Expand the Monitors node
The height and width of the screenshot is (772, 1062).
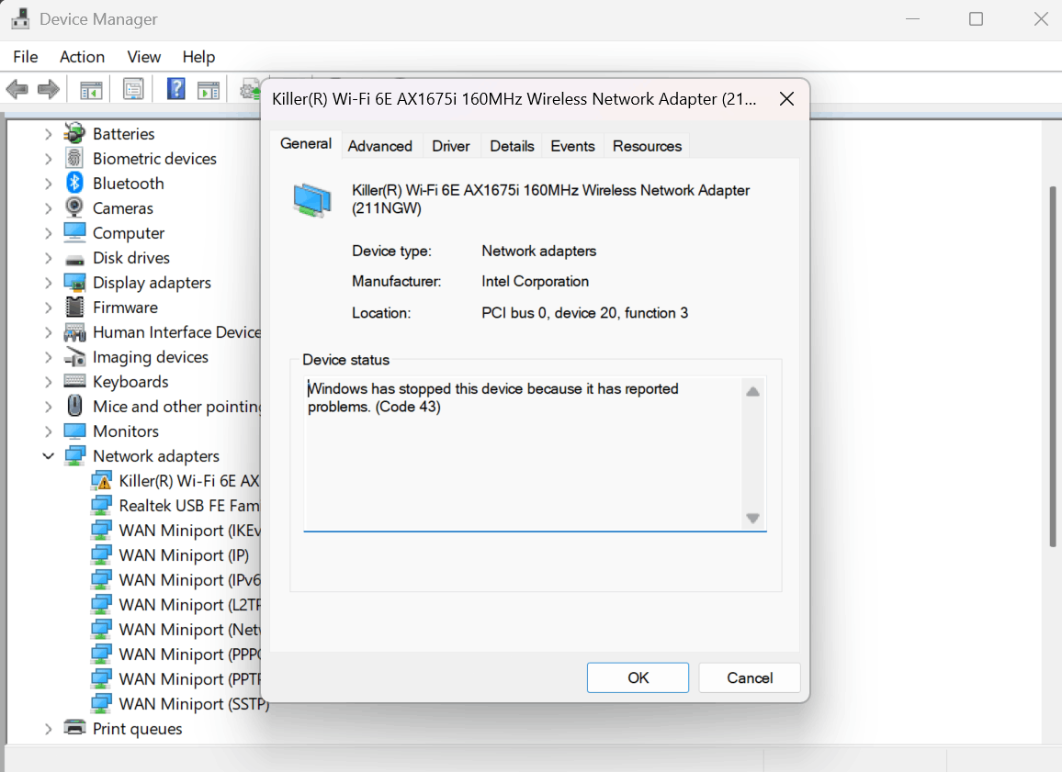tap(48, 431)
